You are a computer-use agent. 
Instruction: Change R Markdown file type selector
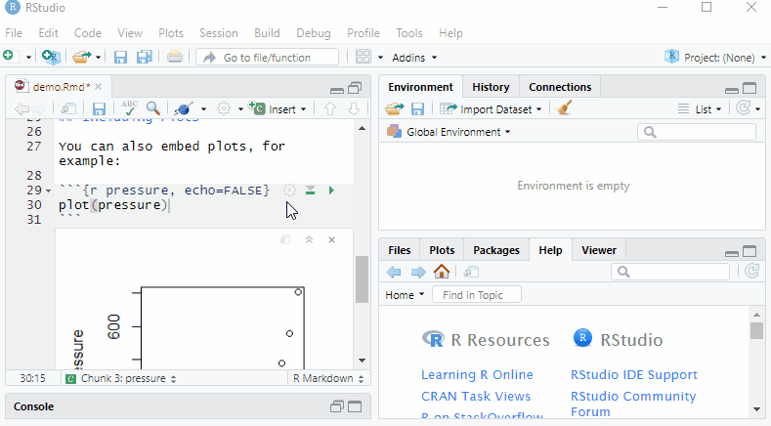(328, 378)
